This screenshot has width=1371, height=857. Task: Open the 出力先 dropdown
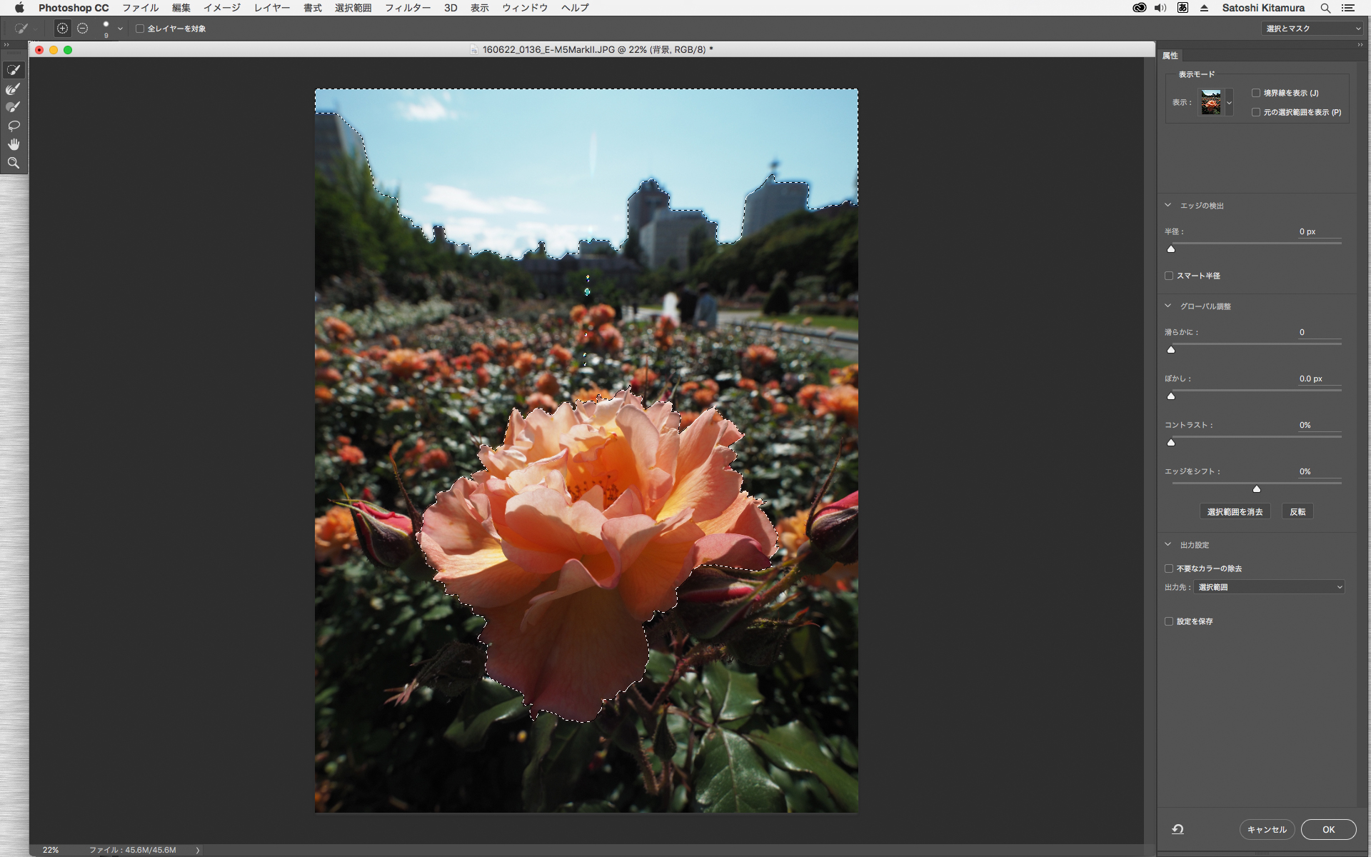(x=1269, y=587)
